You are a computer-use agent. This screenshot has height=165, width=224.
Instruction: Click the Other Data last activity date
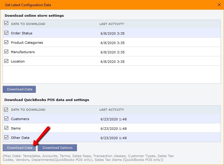[113, 138]
